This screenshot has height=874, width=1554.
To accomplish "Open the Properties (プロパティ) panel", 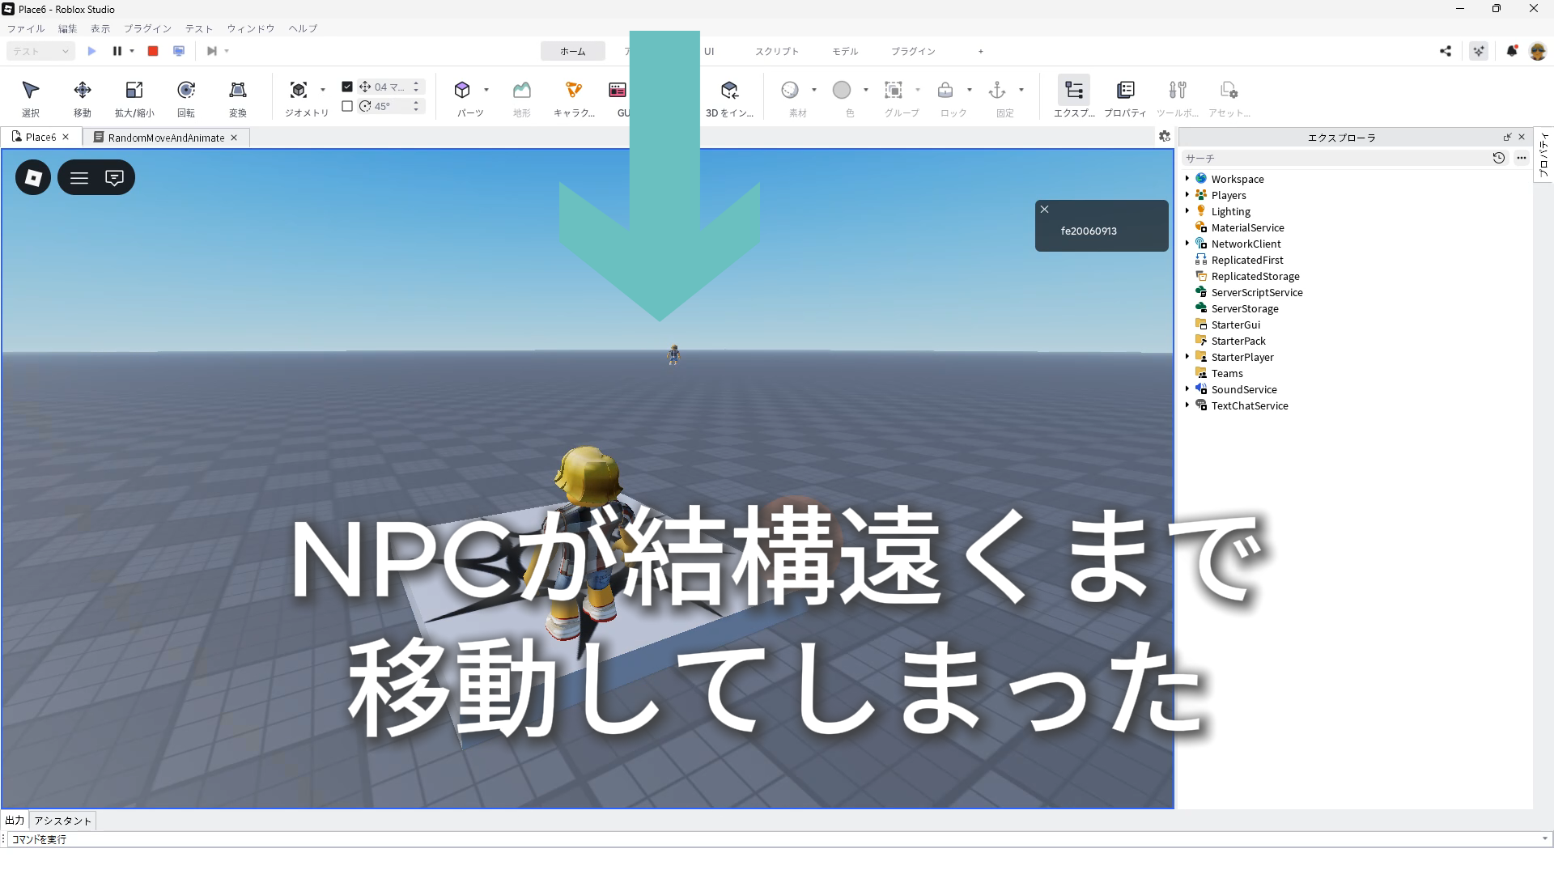I will (1125, 91).
